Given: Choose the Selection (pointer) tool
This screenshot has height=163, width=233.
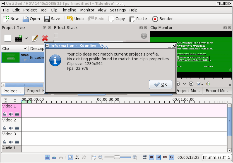Looking at the screenshot, I should (70, 157).
